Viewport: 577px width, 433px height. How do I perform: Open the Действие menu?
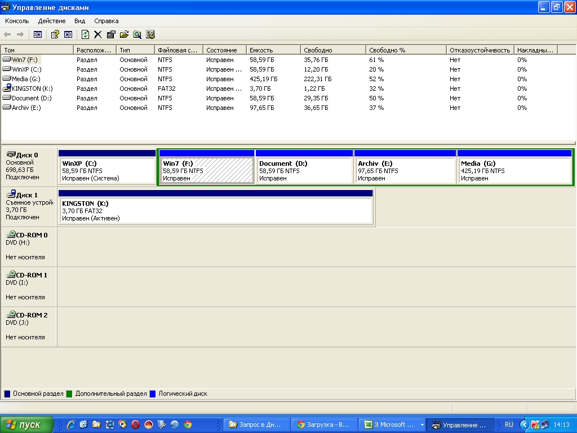(52, 21)
